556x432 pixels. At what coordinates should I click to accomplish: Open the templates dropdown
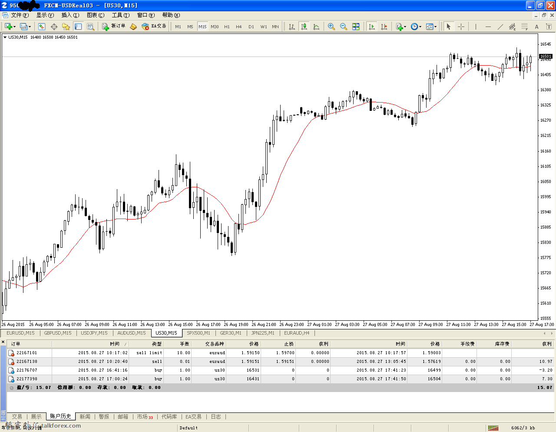(431, 27)
